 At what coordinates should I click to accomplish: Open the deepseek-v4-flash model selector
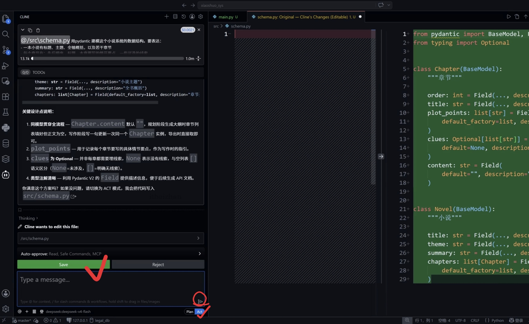pos(68,311)
